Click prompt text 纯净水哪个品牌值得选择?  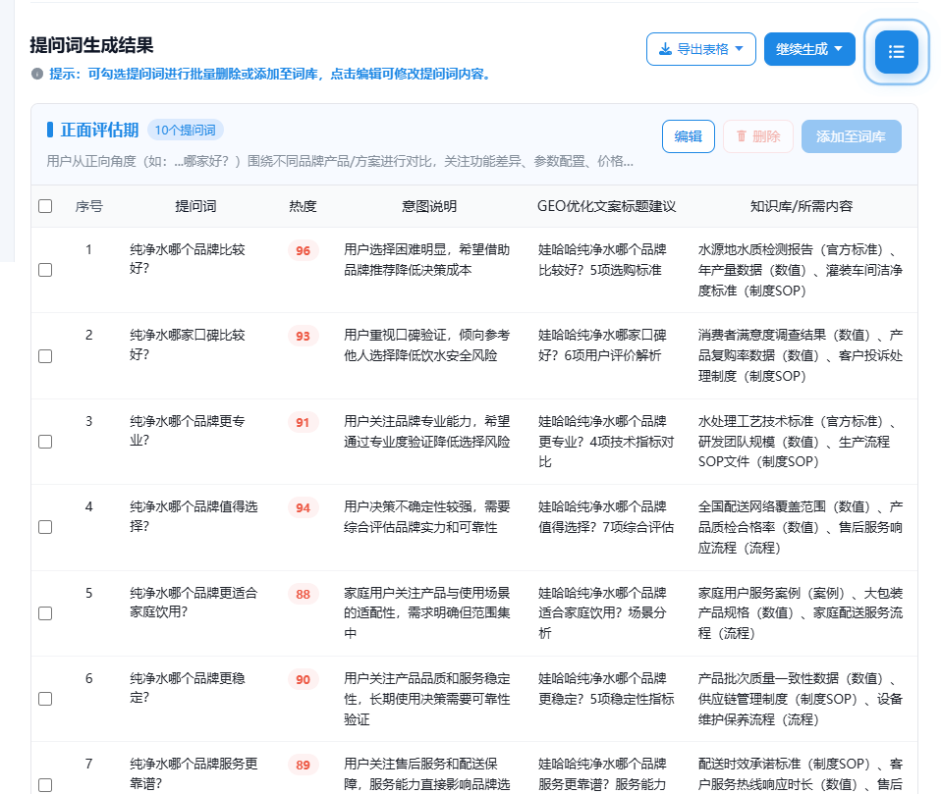click(x=194, y=516)
